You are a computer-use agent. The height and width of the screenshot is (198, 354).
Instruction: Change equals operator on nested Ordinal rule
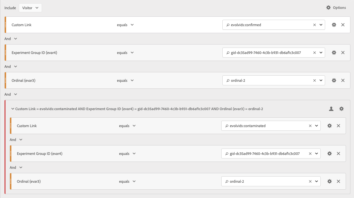pyautogui.click(x=127, y=181)
